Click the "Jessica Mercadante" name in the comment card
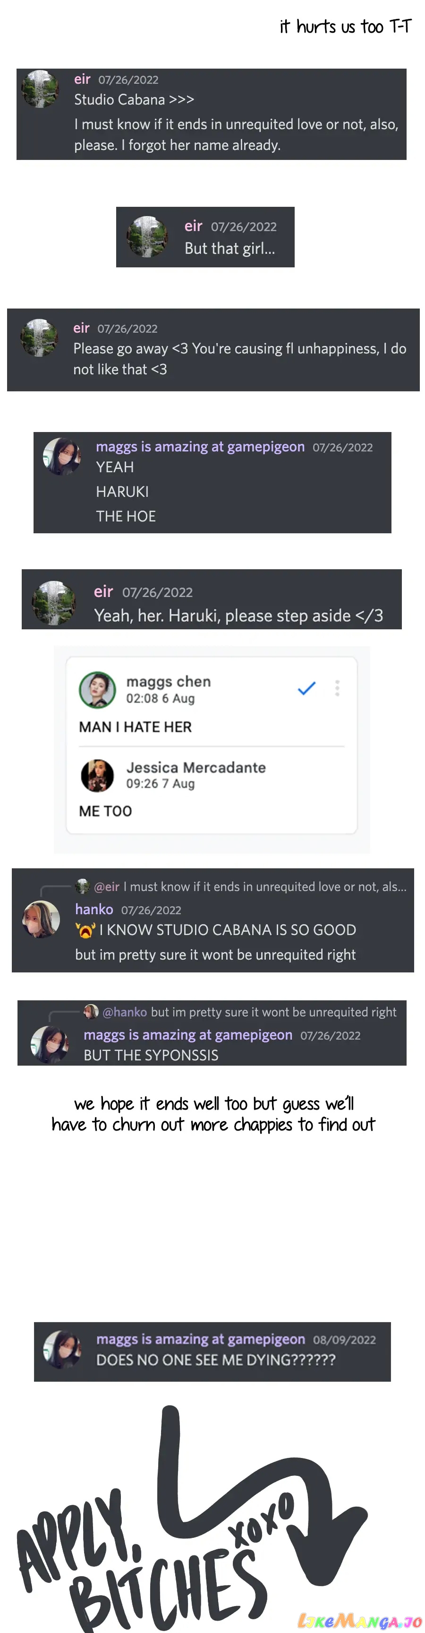This screenshot has width=425, height=1633. pos(196,768)
